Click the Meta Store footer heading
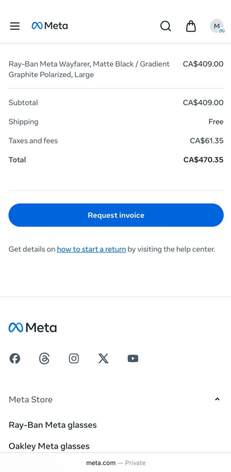 (31, 400)
